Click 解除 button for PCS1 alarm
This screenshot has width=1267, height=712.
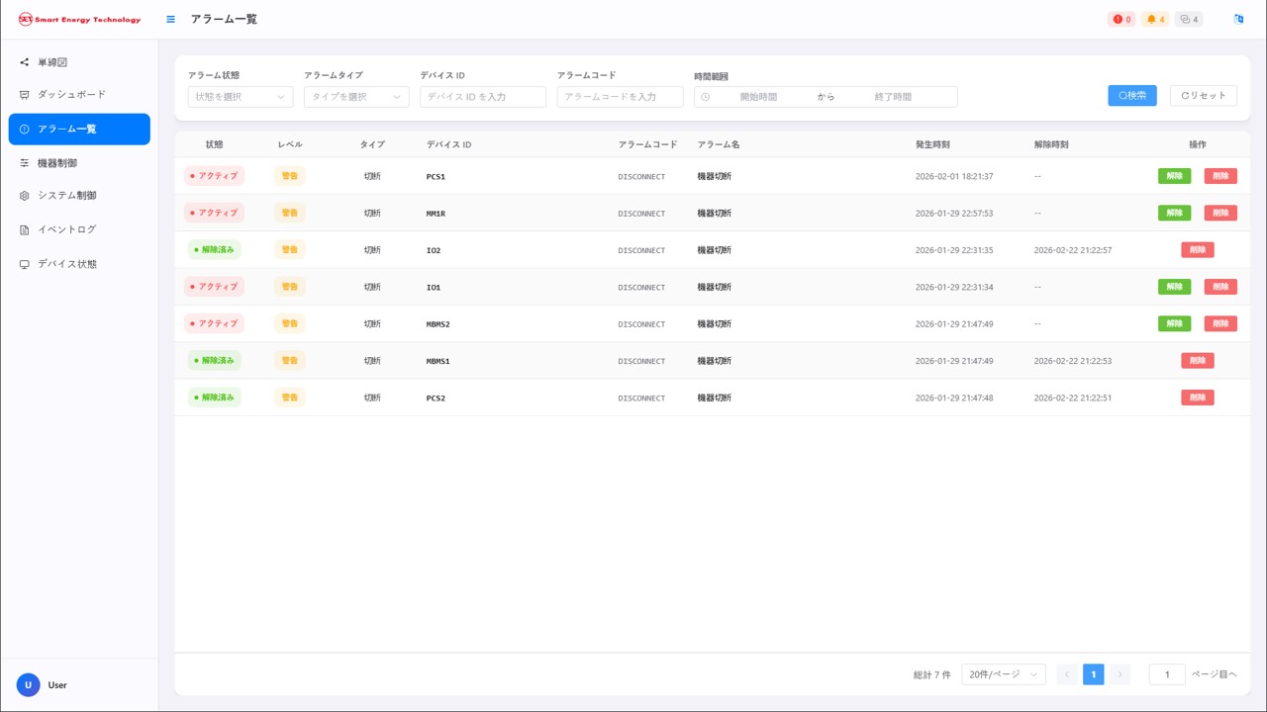click(x=1174, y=176)
